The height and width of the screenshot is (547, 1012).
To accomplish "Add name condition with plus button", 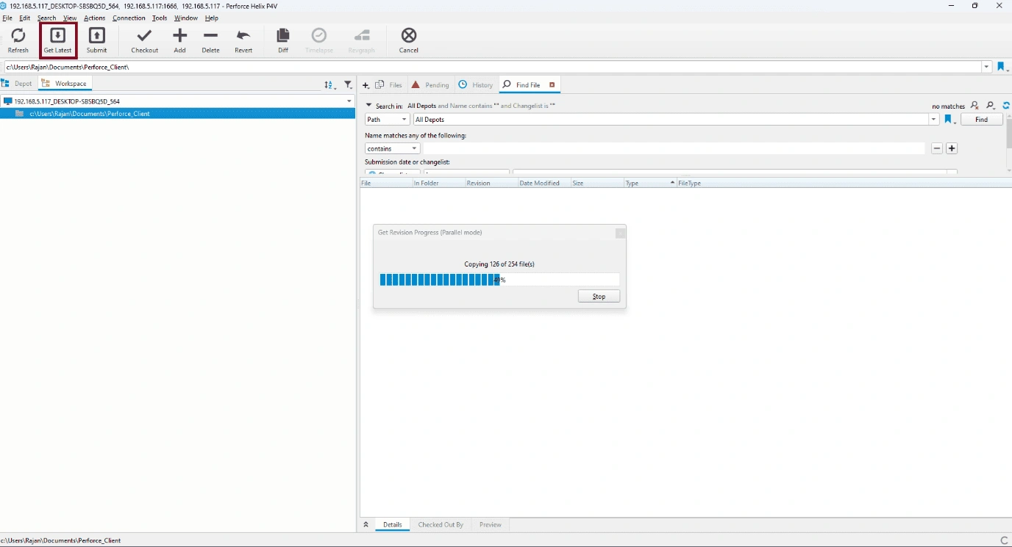I will point(952,148).
